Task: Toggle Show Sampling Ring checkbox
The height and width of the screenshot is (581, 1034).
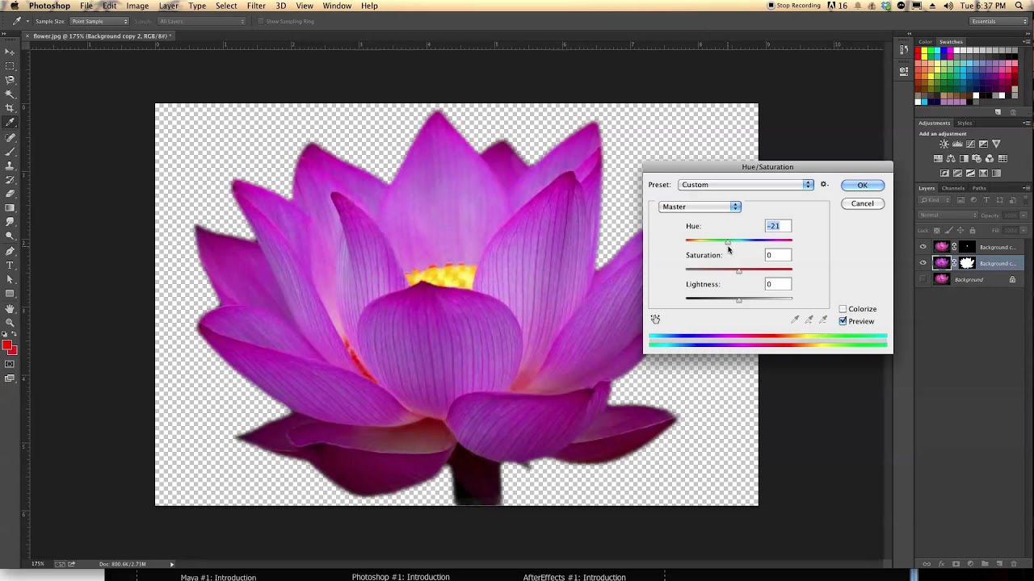Action: (260, 21)
